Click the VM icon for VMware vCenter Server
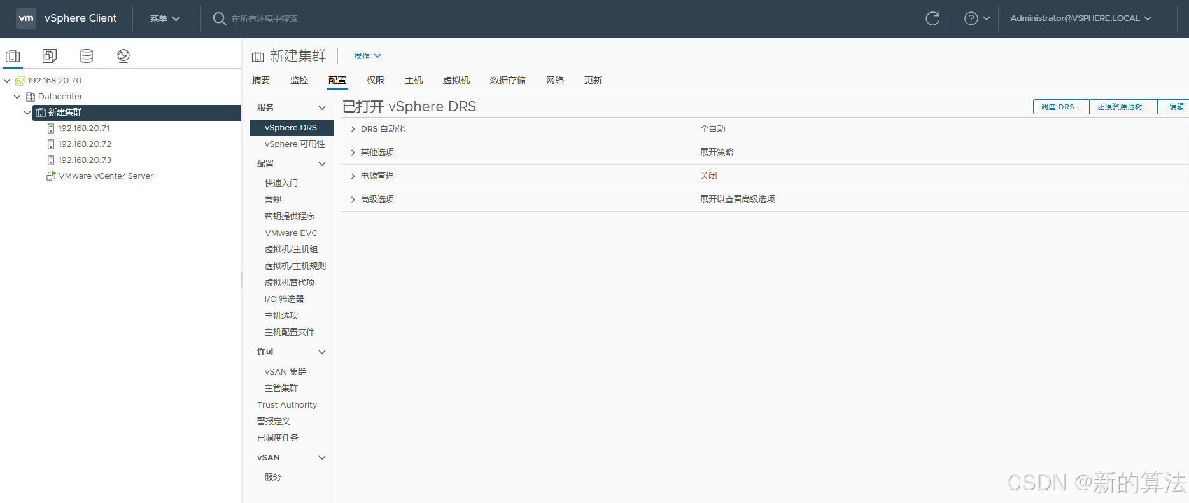Screen dimensions: 1189x503 (x=51, y=176)
